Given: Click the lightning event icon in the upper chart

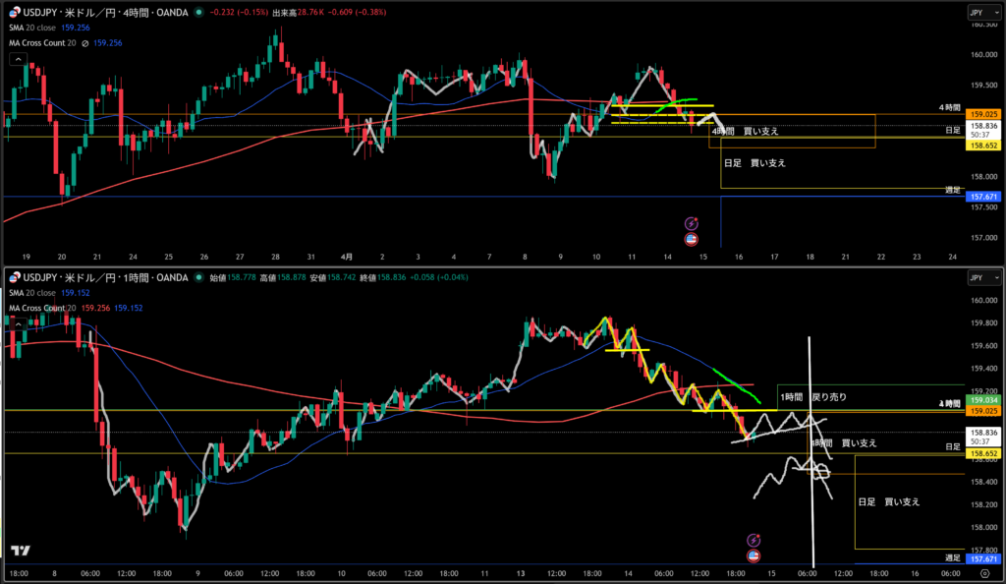Looking at the screenshot, I should 691,223.
